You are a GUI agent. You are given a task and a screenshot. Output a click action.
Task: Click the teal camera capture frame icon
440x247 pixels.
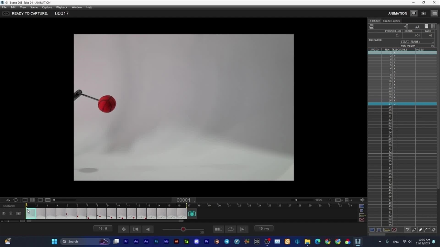click(192, 214)
